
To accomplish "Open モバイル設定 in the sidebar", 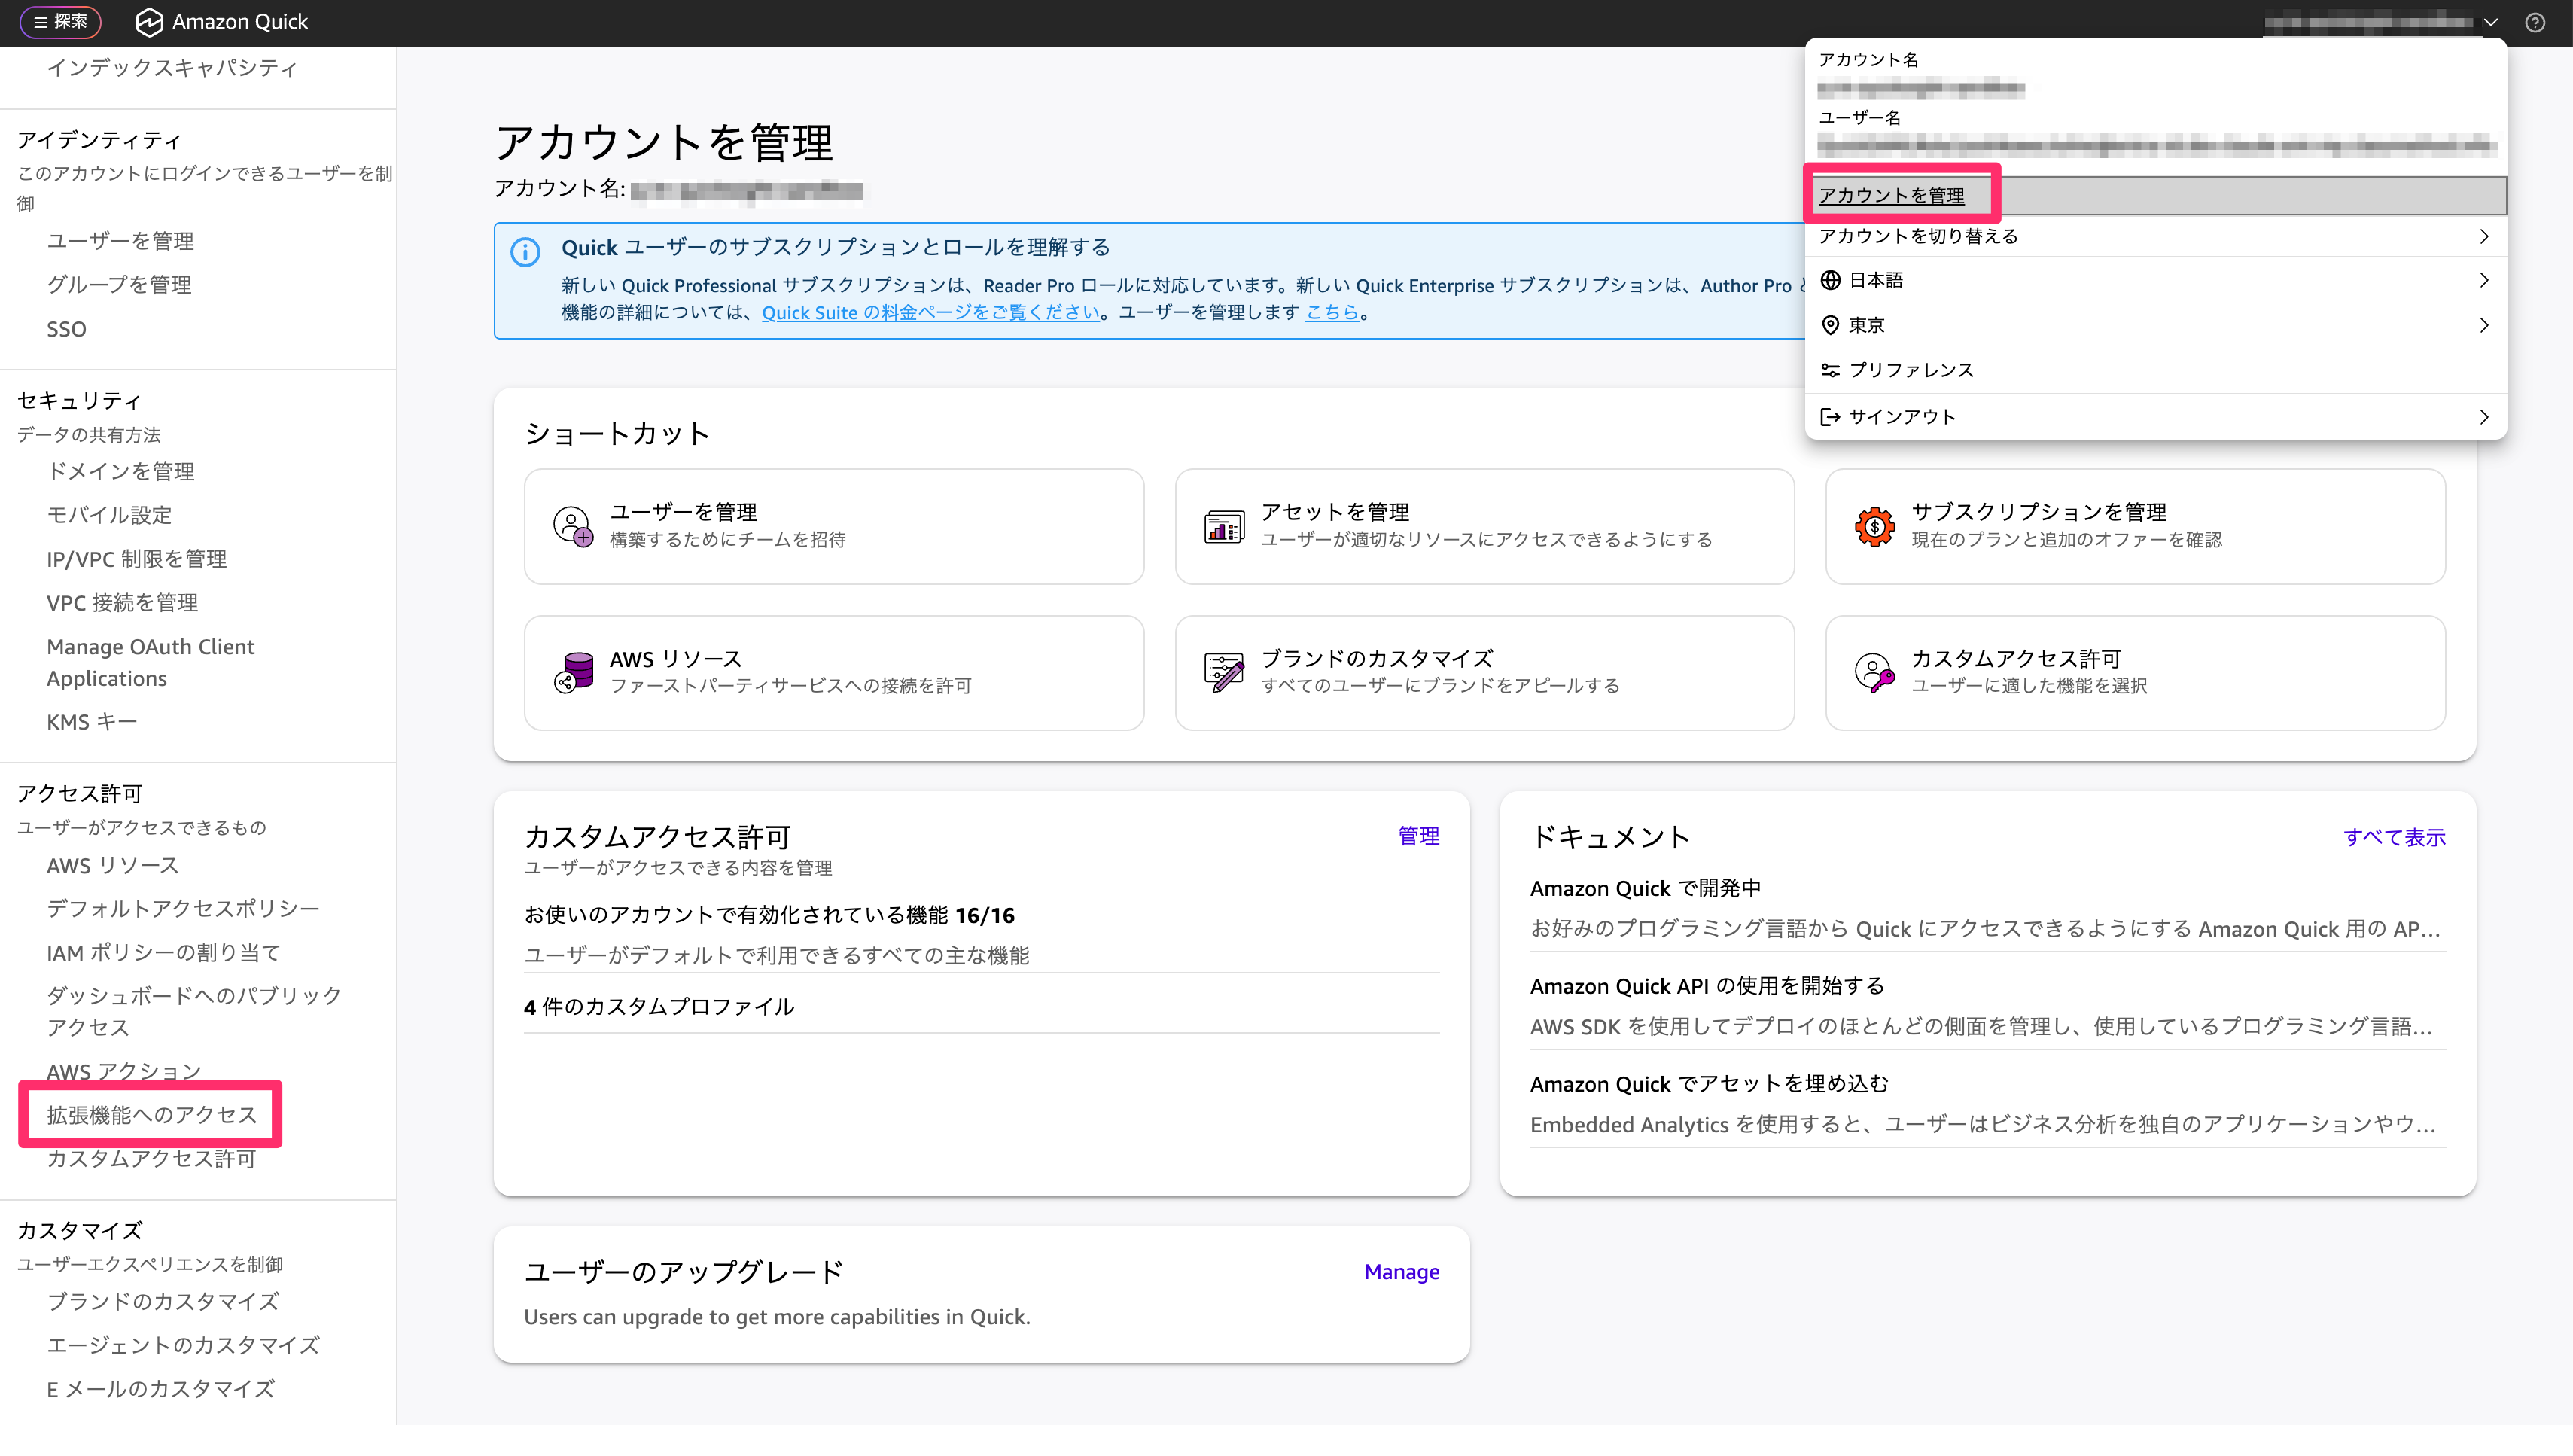I will coord(109,515).
